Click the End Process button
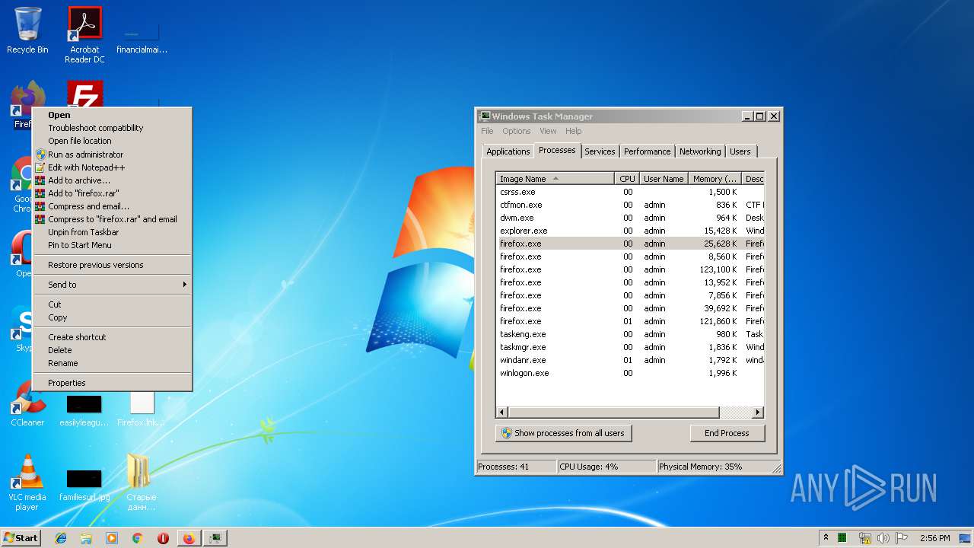Image resolution: width=974 pixels, height=548 pixels. 727,433
